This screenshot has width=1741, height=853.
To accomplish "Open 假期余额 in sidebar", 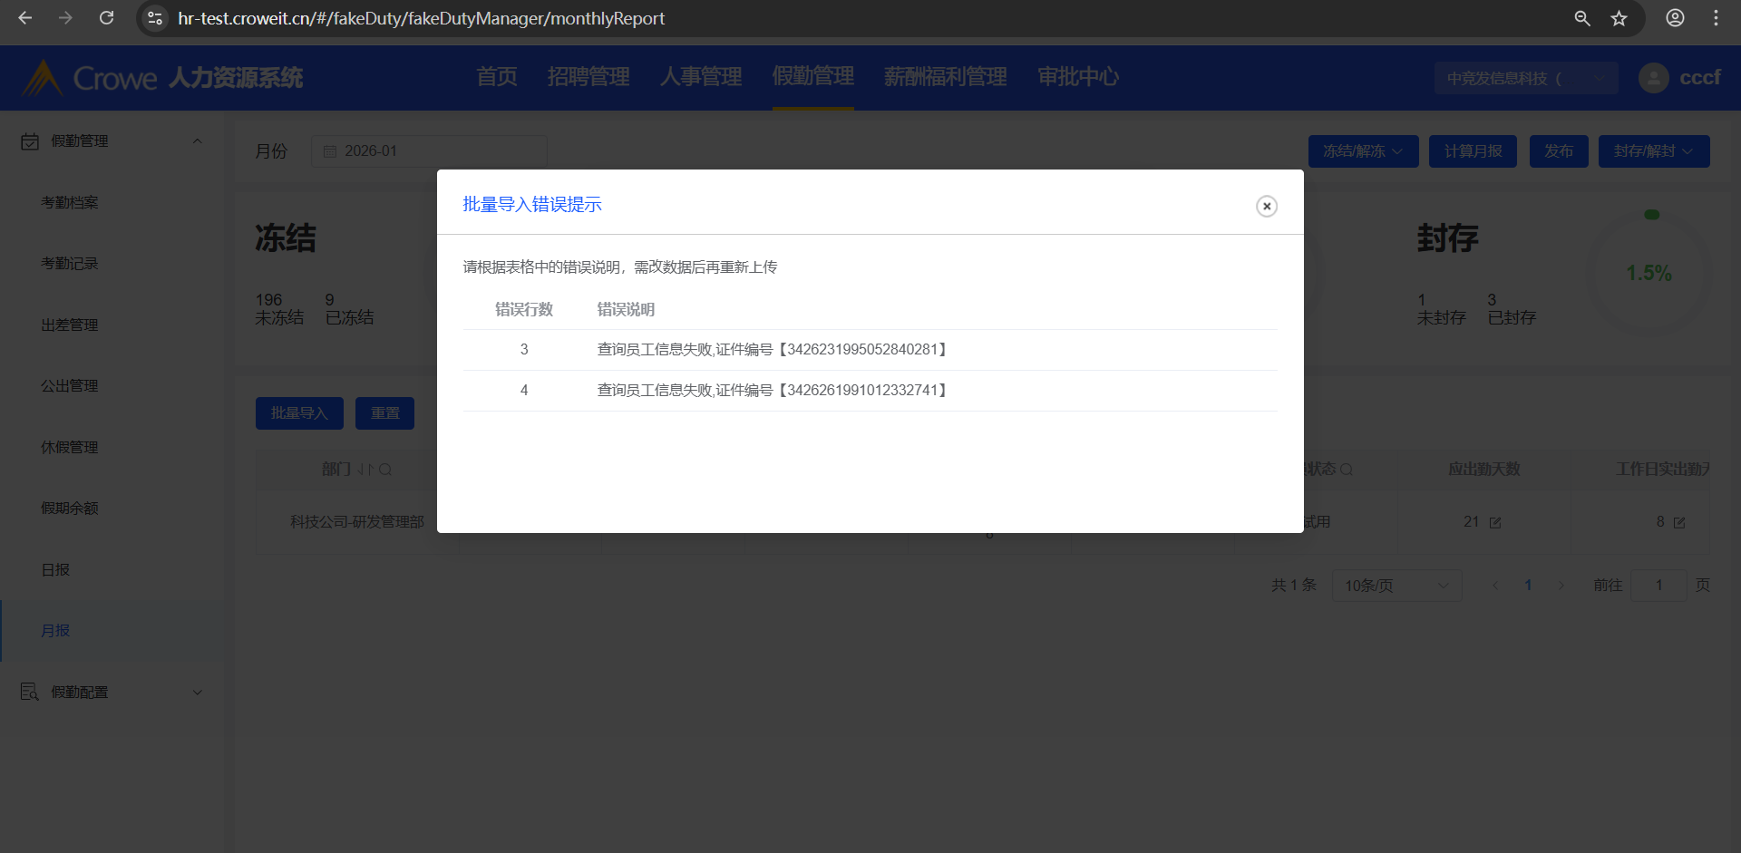I will (70, 509).
